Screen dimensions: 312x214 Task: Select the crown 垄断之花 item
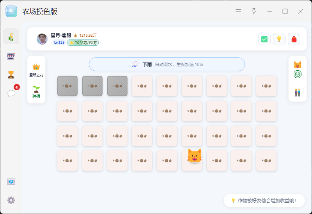[36, 70]
